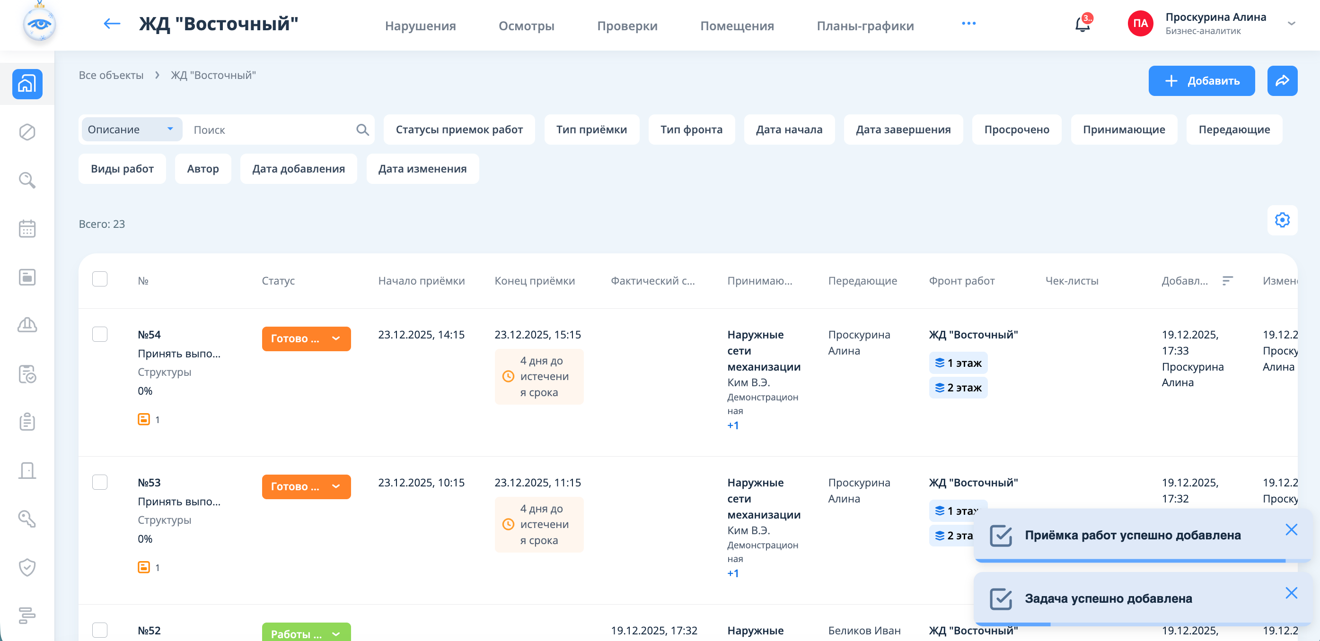Switch to the Нарушения tab
The height and width of the screenshot is (641, 1320).
click(420, 26)
